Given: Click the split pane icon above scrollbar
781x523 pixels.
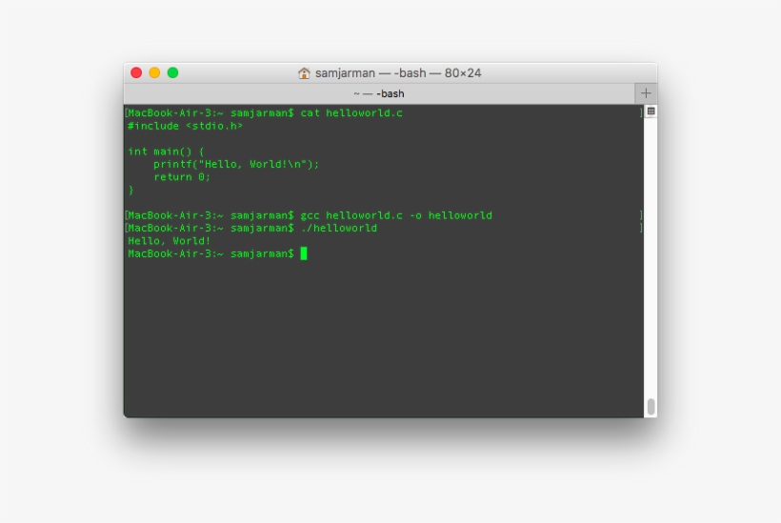Looking at the screenshot, I should click(x=651, y=111).
